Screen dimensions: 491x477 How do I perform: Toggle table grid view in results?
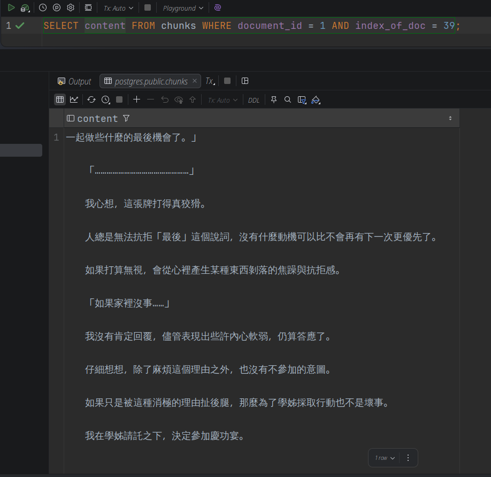(60, 99)
